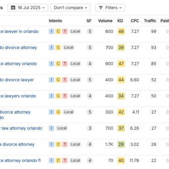Sort by the SF column header
This screenshot has width=169, height=169.
[89, 21]
